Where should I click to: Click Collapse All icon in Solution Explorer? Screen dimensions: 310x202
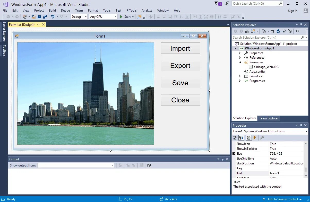click(x=284, y=31)
